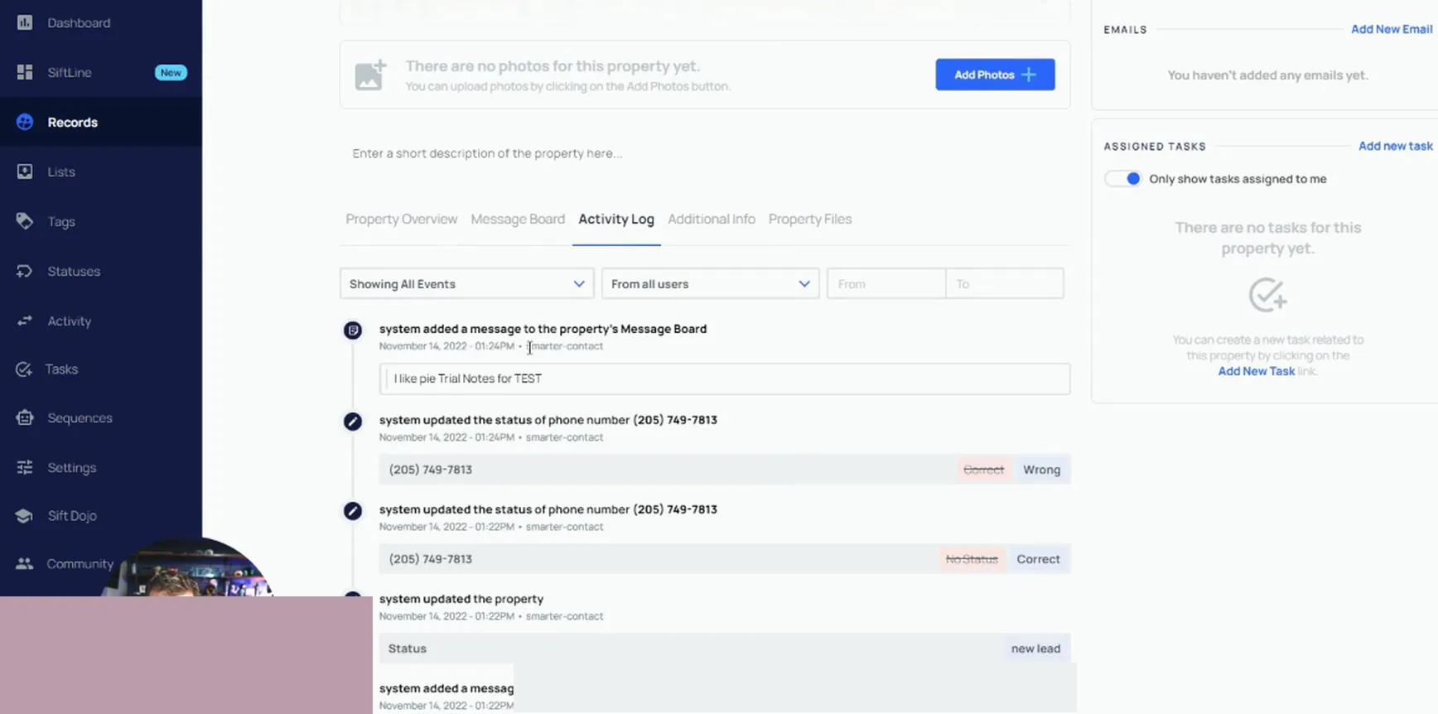Switch to Message Board tab
This screenshot has height=714, width=1438.
click(x=518, y=219)
